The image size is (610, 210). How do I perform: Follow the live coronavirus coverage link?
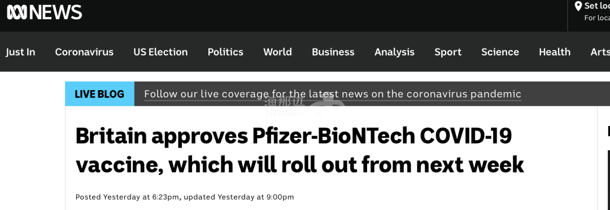333,94
